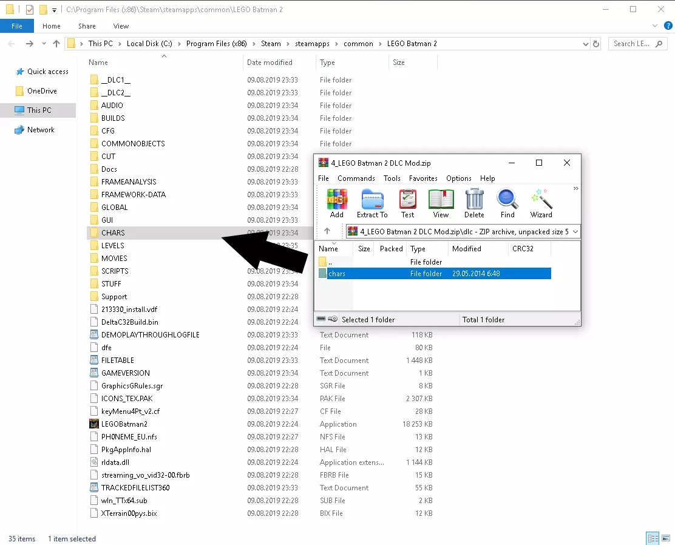Switch to the Share ribbon tab
This screenshot has height=545, width=675.
tap(87, 26)
